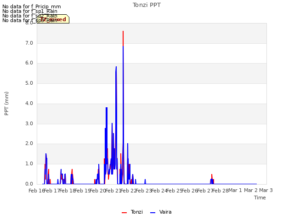This screenshot has height=221, width=294.
Task: Click the 'No data for f_Pricip_mm' message
Action: (32, 6)
